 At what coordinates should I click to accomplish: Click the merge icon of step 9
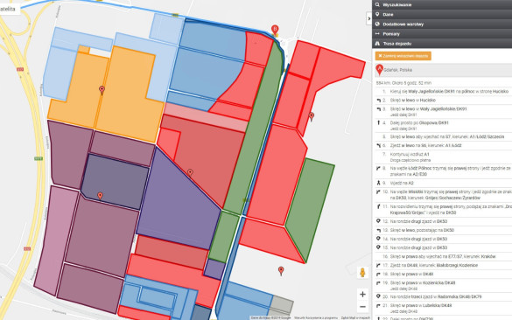(378, 183)
